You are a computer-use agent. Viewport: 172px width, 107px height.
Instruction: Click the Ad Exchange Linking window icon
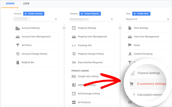(74, 94)
